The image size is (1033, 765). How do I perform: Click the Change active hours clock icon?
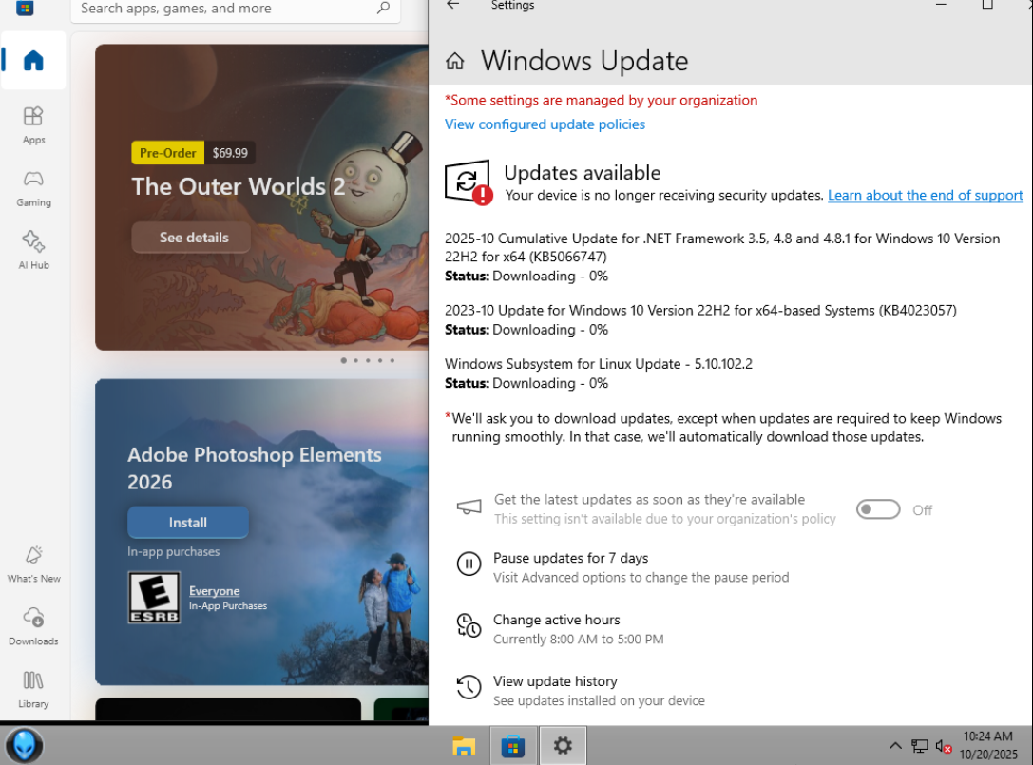click(x=469, y=625)
